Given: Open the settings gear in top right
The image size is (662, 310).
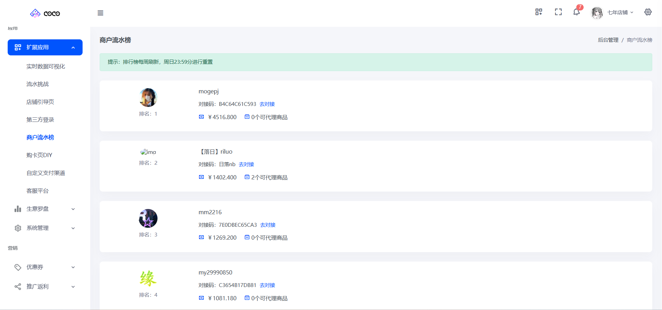Looking at the screenshot, I should click(x=648, y=12).
